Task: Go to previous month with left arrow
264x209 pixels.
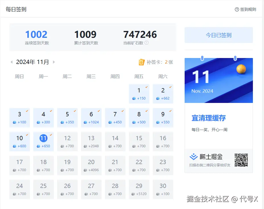Action: coord(12,62)
